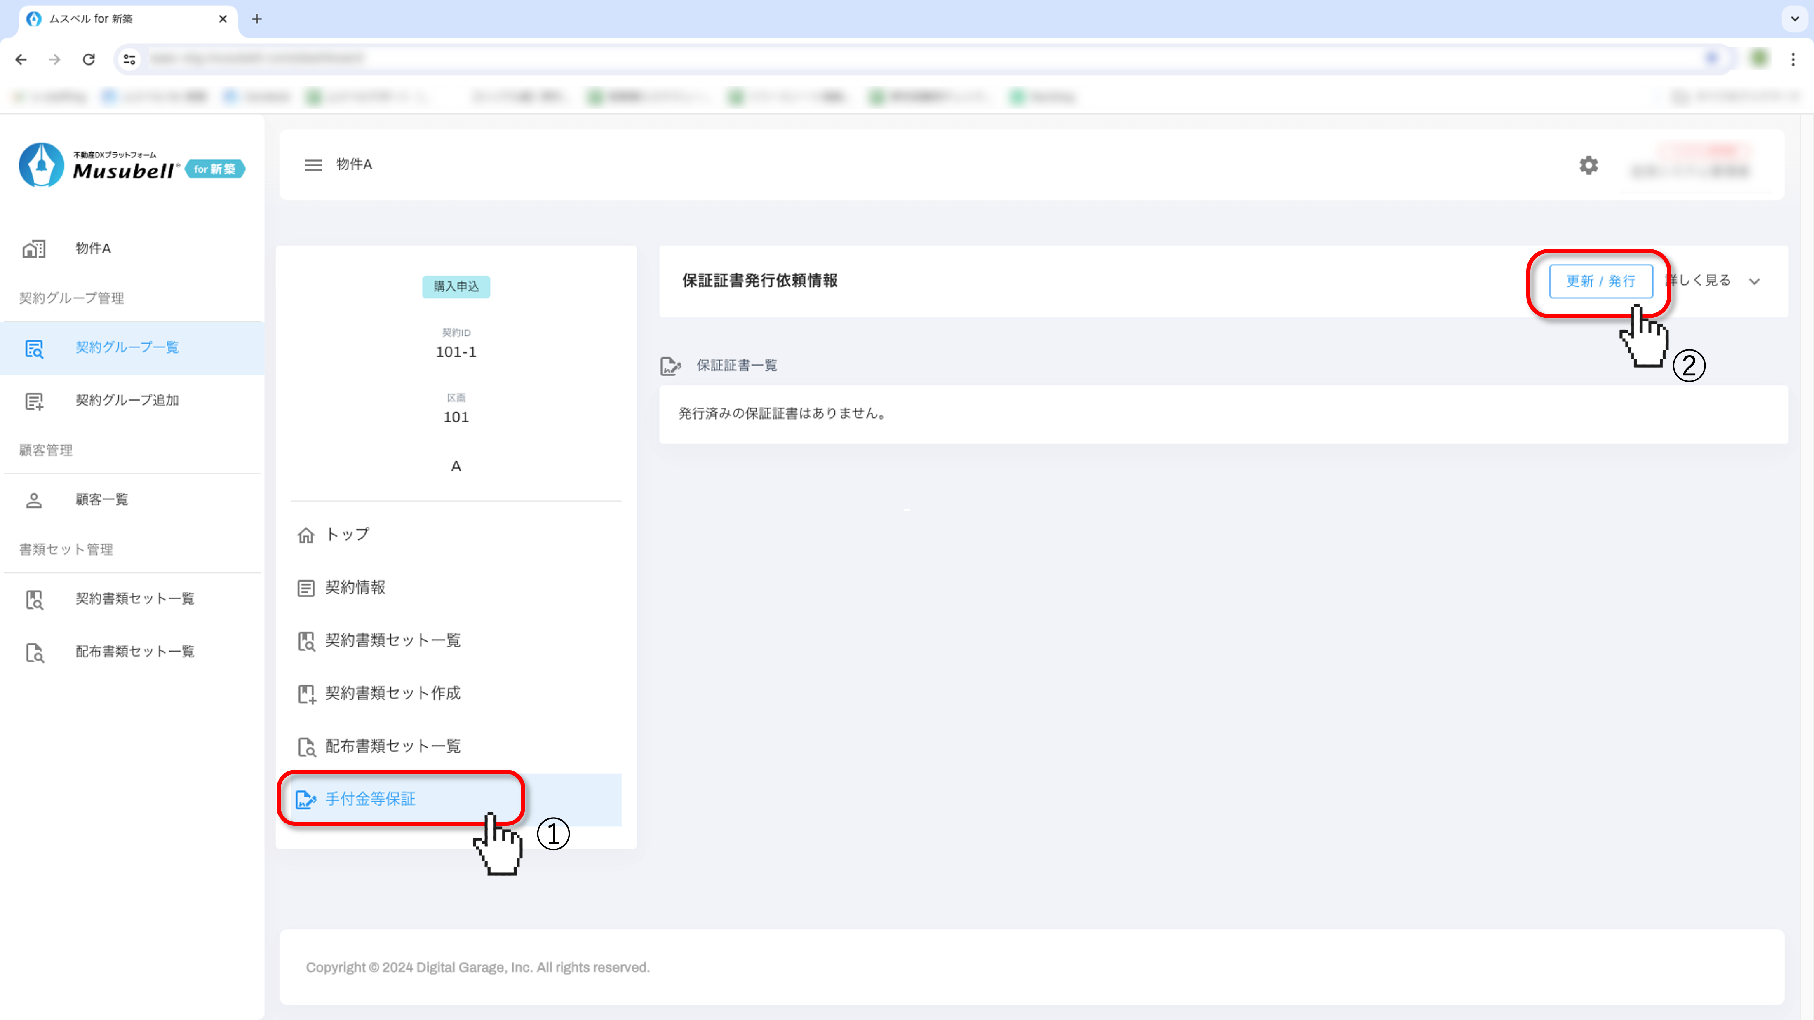Select 手付金等保証 in the contract menu
The height and width of the screenshot is (1020, 1814).
click(x=370, y=799)
